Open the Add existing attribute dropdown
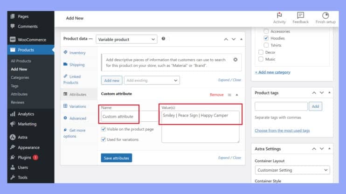 click(152, 80)
